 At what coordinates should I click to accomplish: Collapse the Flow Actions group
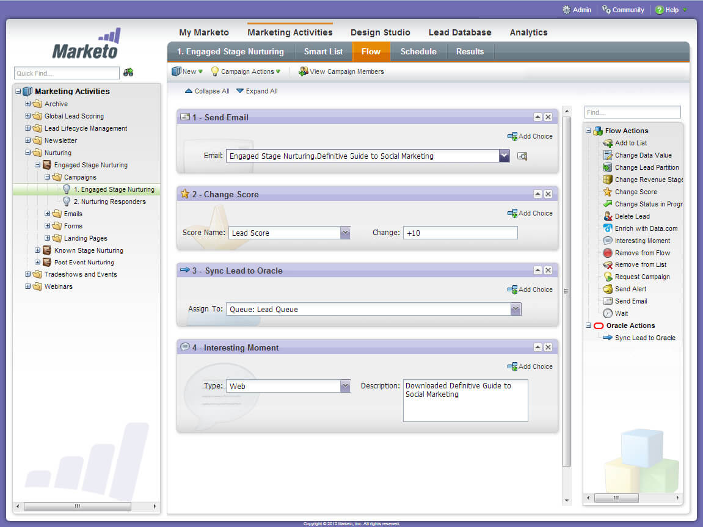pyautogui.click(x=589, y=131)
